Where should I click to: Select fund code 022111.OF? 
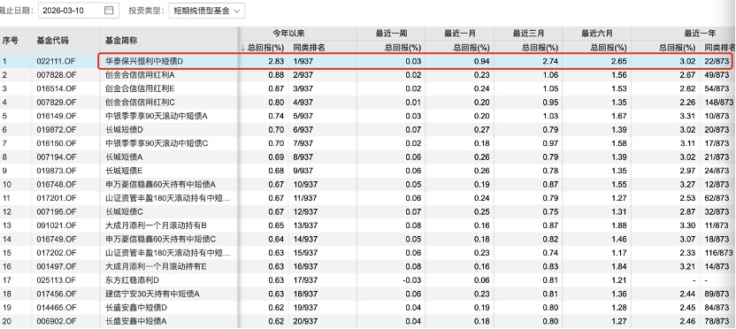tap(56, 61)
